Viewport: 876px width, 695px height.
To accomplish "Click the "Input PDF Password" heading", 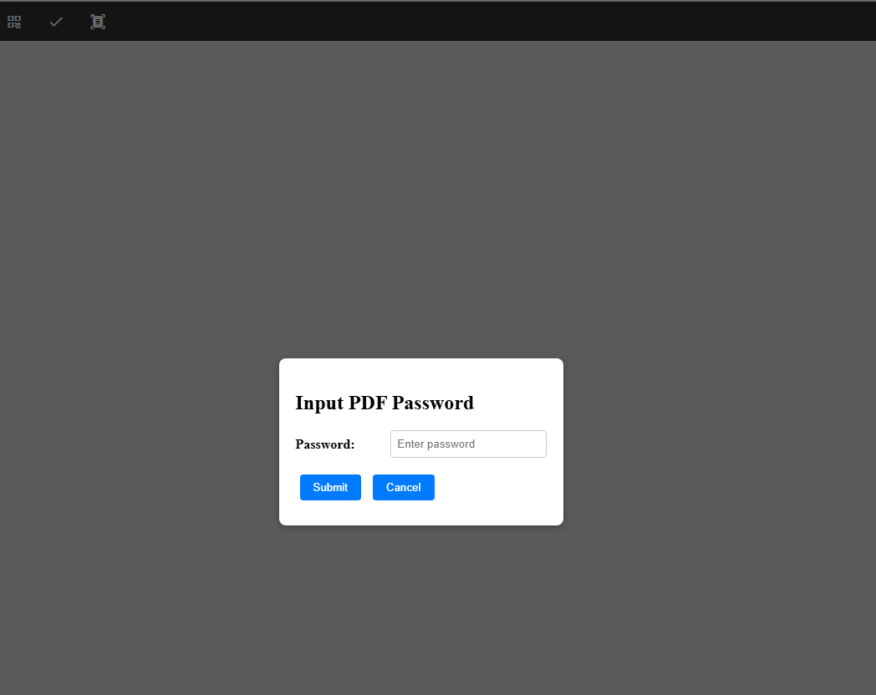I will 385,403.
